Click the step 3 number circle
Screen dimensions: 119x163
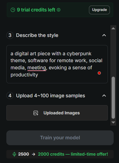[x=10, y=35]
